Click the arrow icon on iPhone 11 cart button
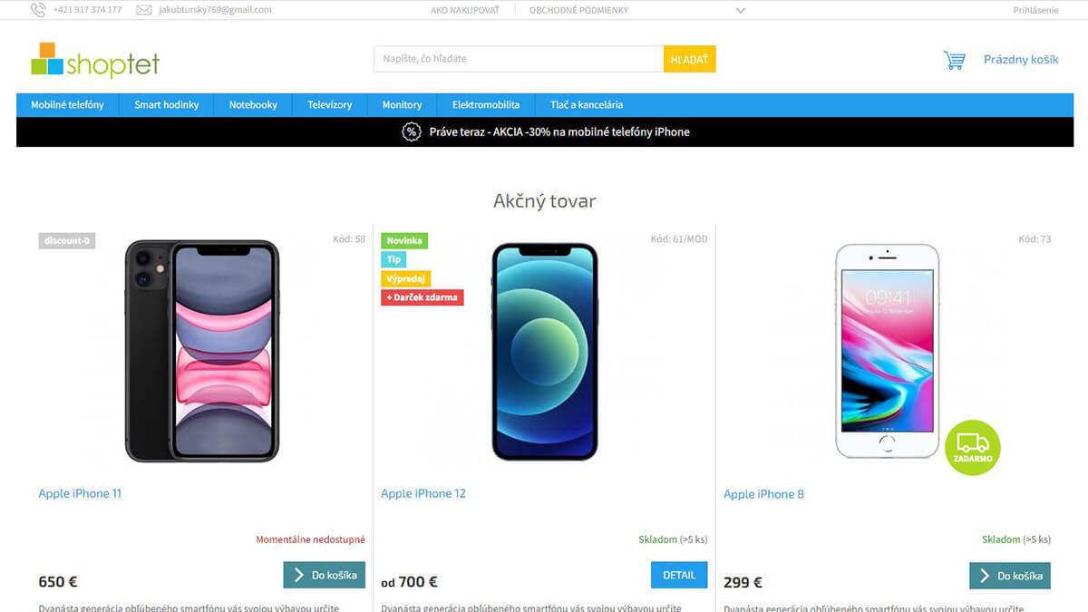 click(x=298, y=575)
